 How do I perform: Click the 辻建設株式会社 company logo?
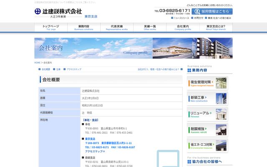tap(58, 11)
